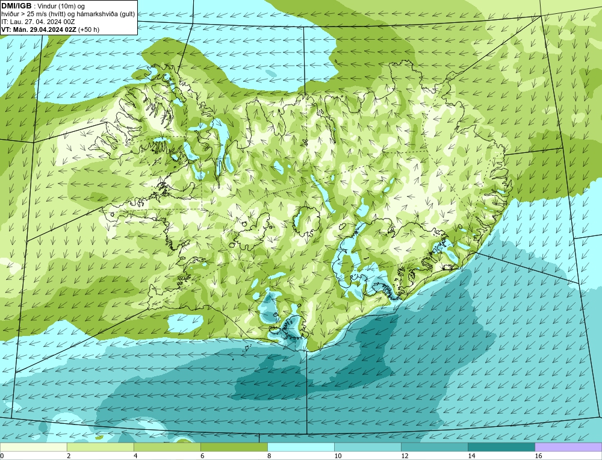
Task: Click the 10–12 m/s turquoise legend swatch
Action: (x=367, y=447)
